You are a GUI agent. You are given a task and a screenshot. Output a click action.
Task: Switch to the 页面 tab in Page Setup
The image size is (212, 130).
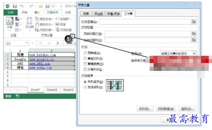point(86,14)
